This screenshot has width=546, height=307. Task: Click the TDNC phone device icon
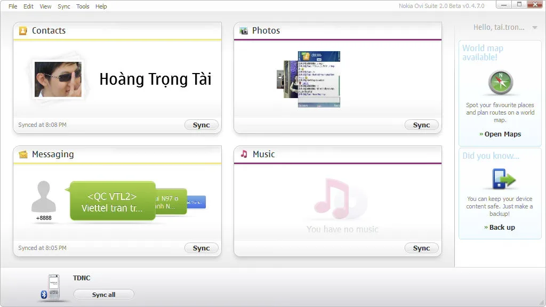tap(53, 287)
